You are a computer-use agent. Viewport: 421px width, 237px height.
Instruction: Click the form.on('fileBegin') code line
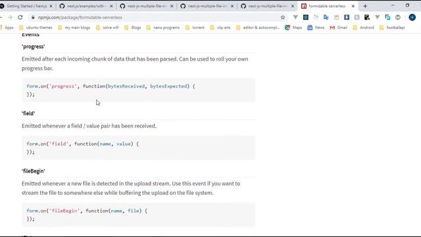tap(87, 211)
